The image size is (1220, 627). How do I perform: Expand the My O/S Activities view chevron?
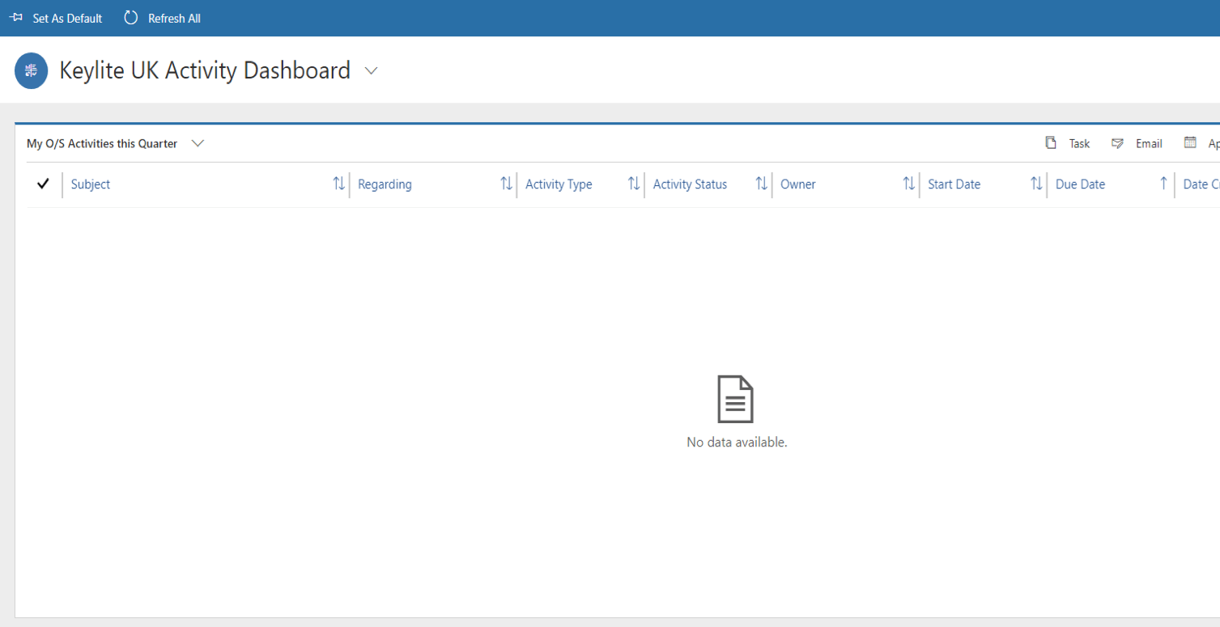[x=198, y=143]
